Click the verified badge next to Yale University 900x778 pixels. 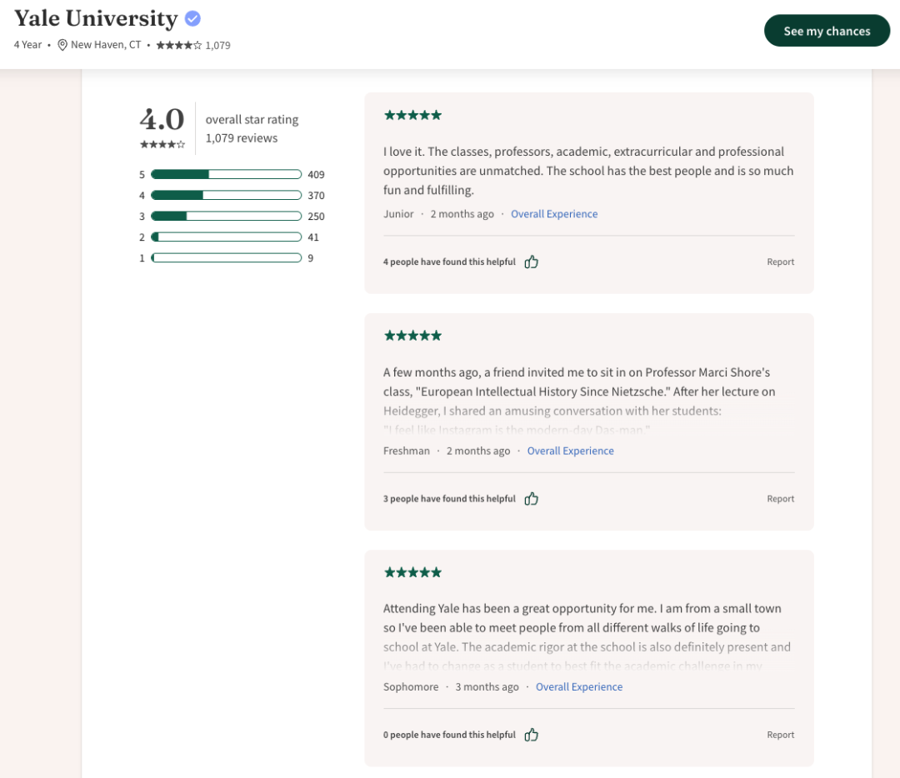pyautogui.click(x=192, y=19)
